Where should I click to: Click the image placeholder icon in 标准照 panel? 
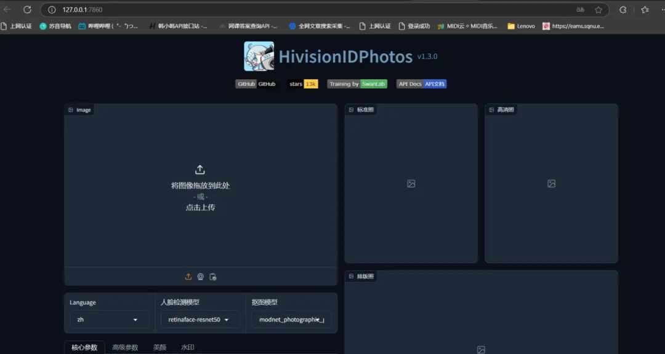411,183
